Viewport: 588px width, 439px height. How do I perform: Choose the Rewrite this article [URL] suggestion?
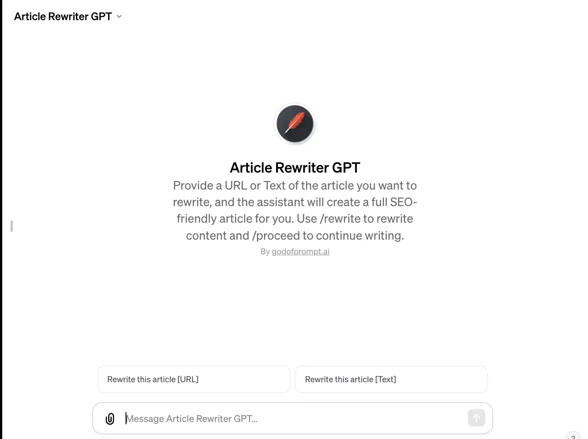point(193,379)
